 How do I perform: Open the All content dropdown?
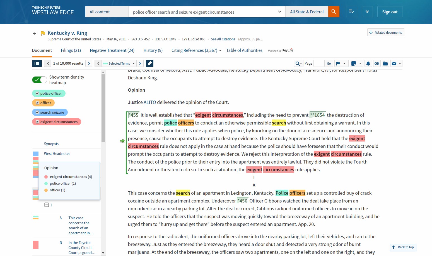107,12
